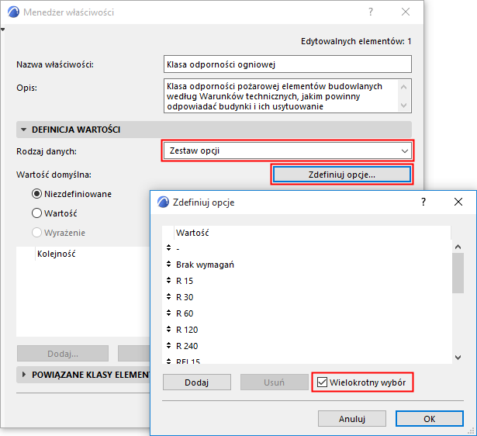The image size is (477, 436).
Task: Click the Zdefiniuj opcje... button
Action: point(341,175)
